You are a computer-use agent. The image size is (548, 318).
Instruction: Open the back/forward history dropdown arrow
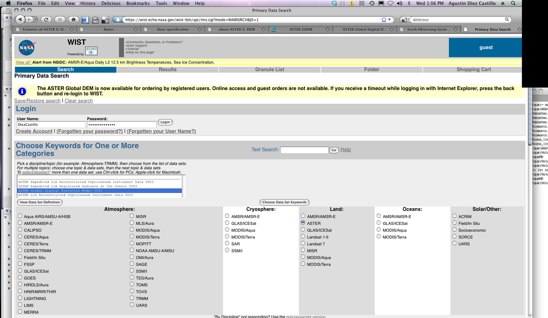click(x=36, y=20)
